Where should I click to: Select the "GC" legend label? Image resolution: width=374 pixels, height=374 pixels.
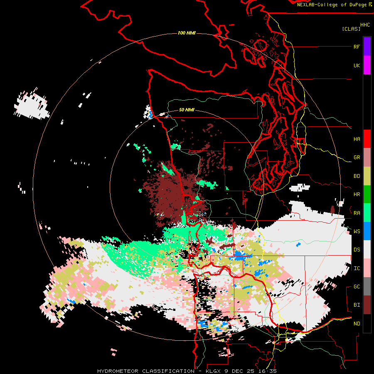pos(357,287)
